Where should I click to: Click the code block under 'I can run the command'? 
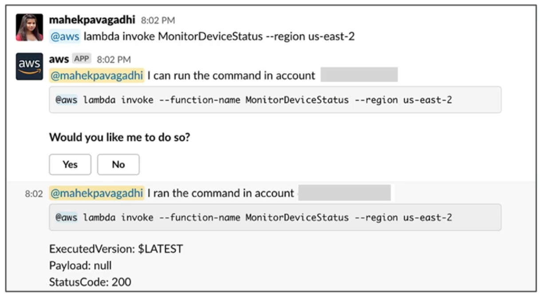click(275, 100)
